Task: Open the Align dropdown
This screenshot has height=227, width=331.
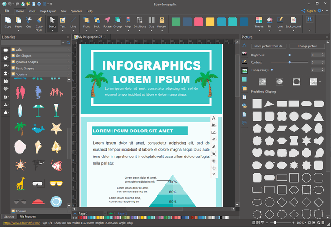Action: coord(128,22)
